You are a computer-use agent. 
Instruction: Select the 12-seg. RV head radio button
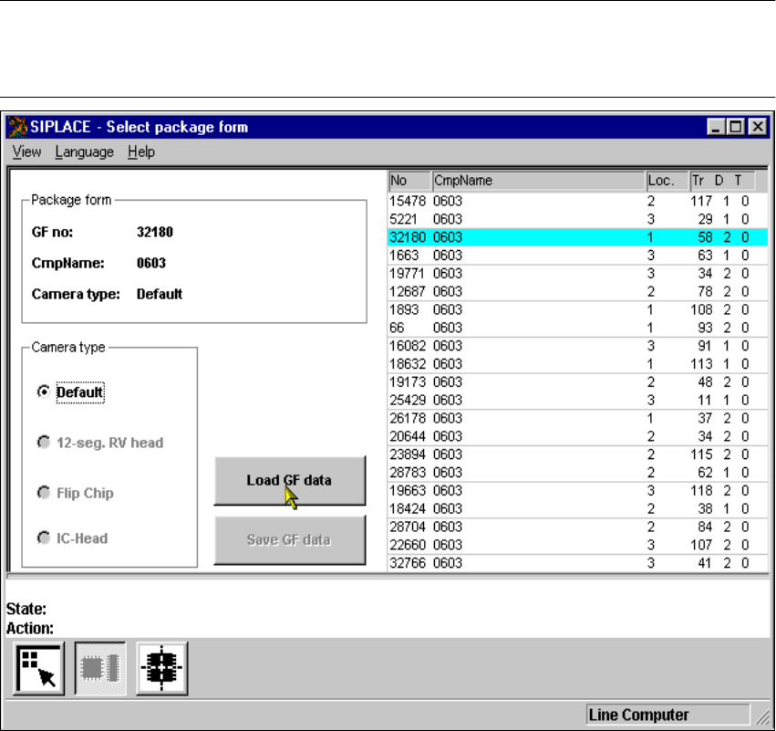click(x=44, y=442)
